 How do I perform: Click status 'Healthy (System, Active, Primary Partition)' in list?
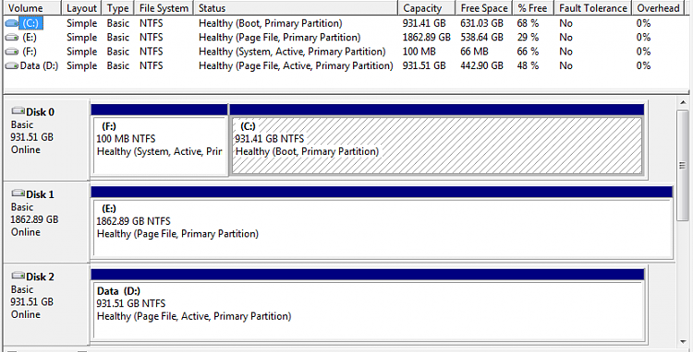click(292, 52)
